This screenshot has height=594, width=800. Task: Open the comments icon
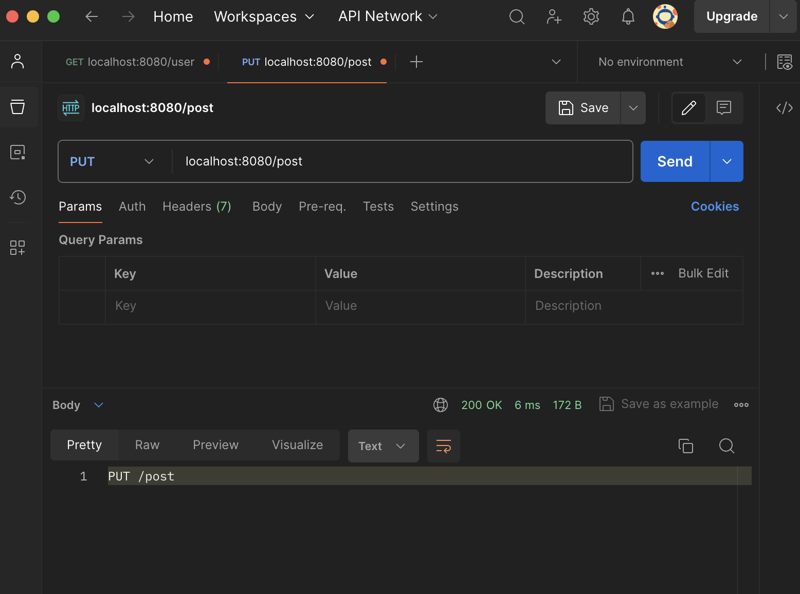point(724,108)
